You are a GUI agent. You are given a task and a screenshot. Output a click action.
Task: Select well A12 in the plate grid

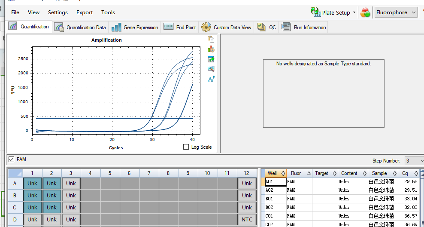(247, 184)
